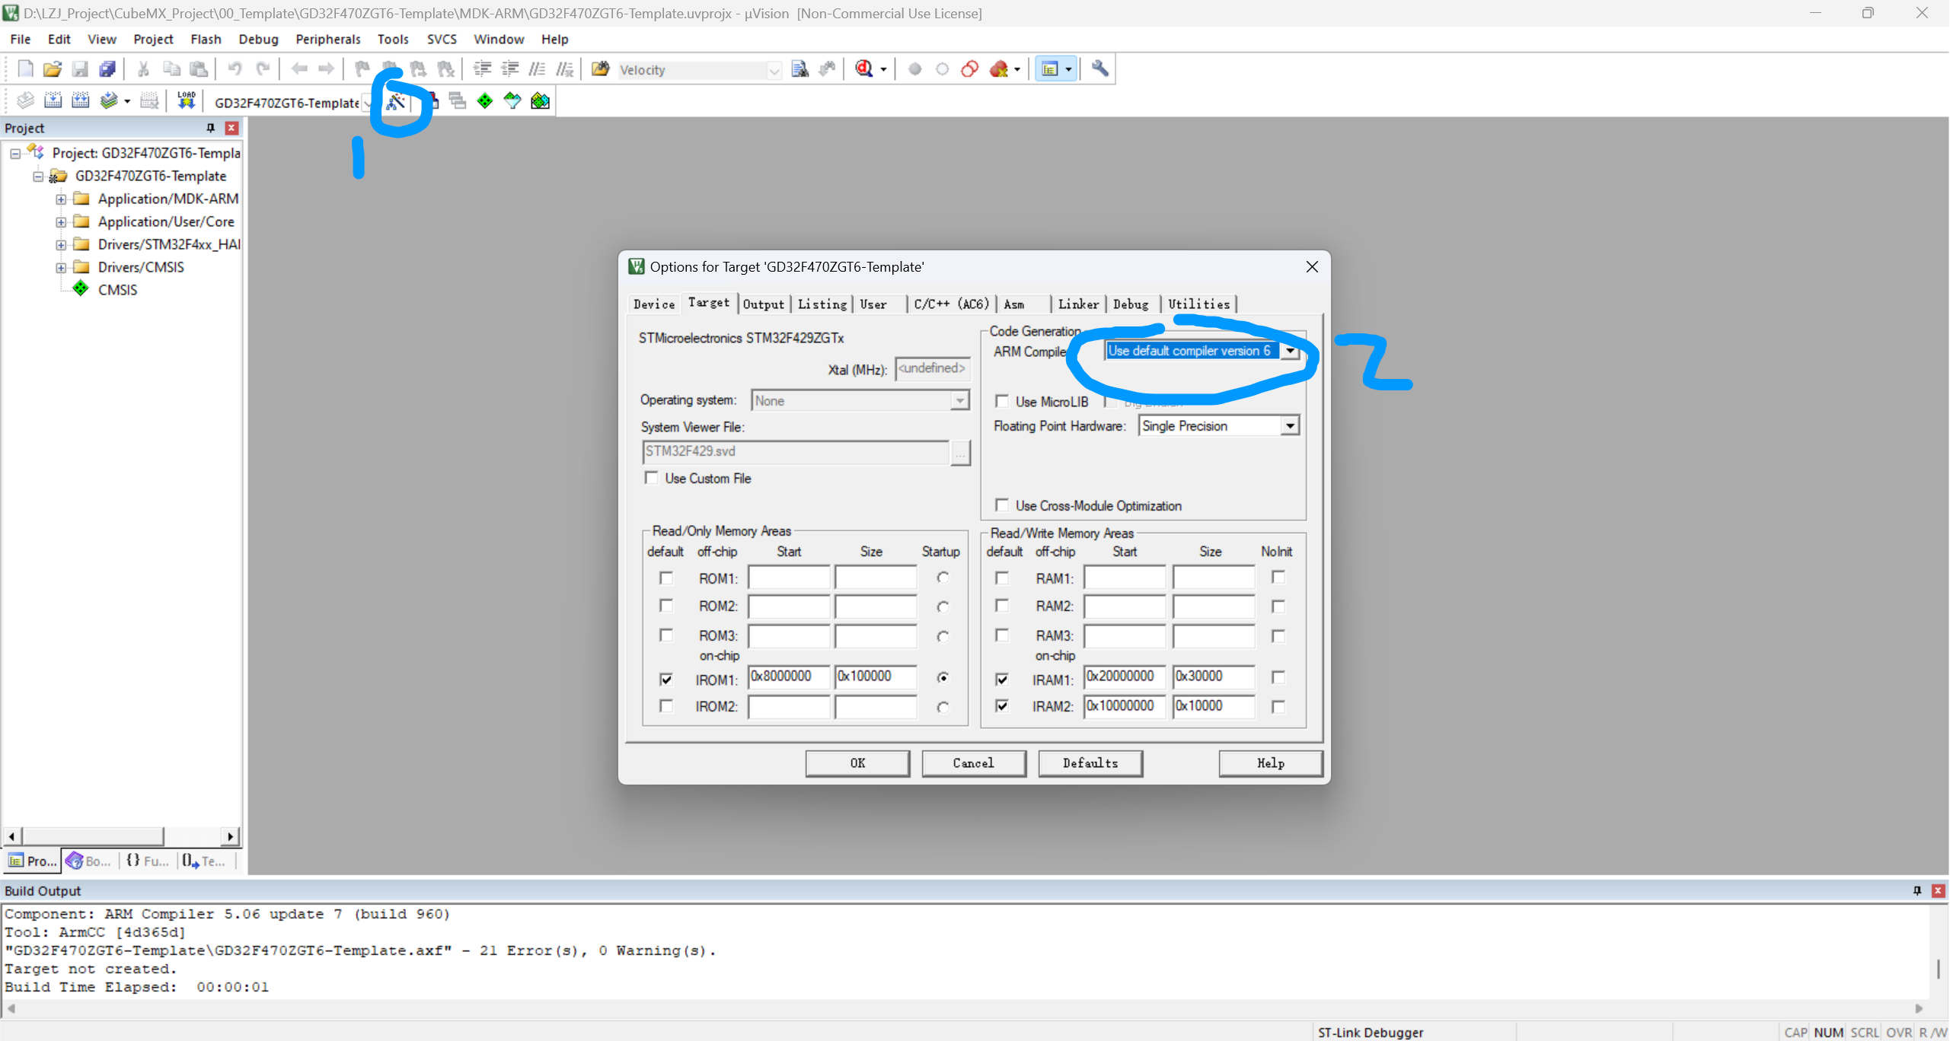
Task: Tick the NoInit checkbox for IRAM1
Action: (x=1278, y=677)
